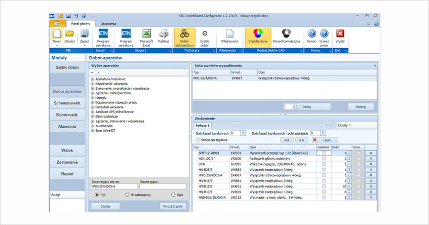The image size is (429, 225).
Task: Activate Dobór standardowy work mode
Action: click(184, 38)
